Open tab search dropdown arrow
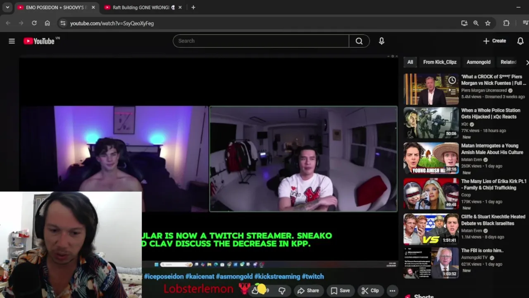This screenshot has width=529, height=298. (x=7, y=7)
